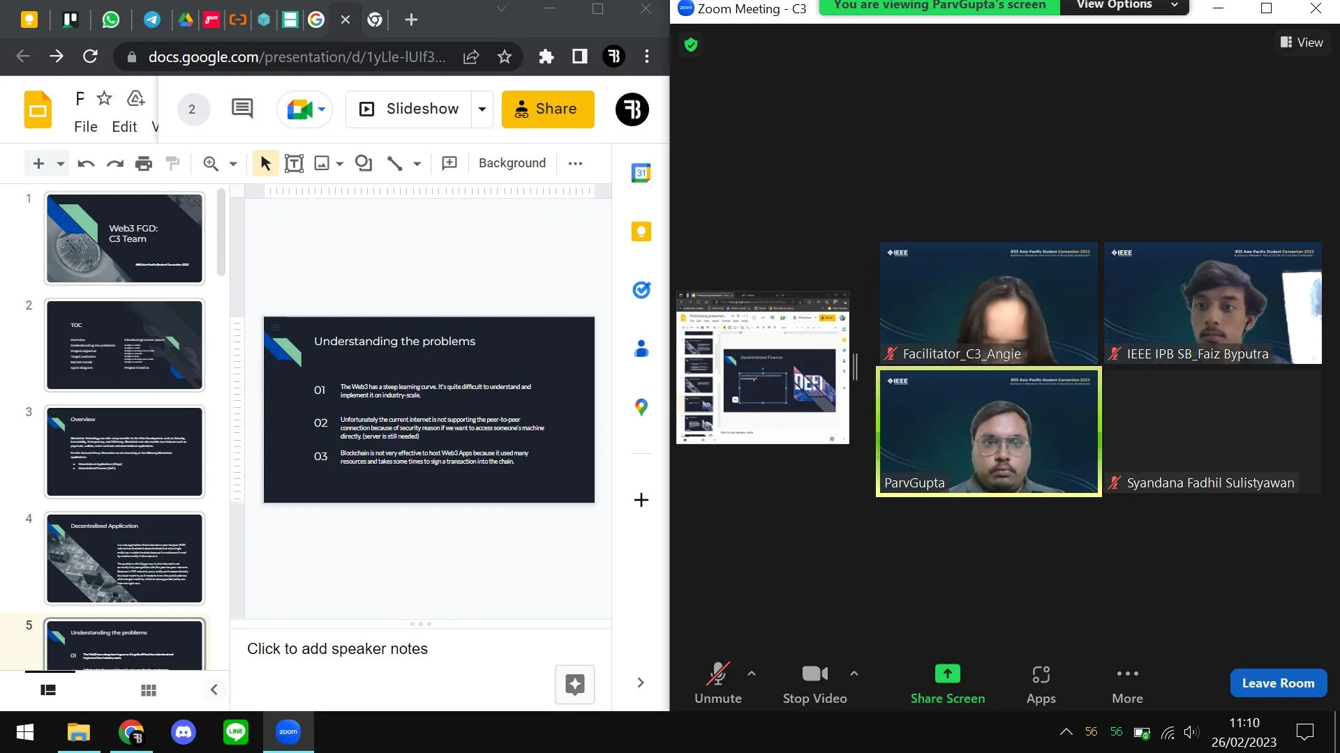Click the print icon in toolbar
Image resolution: width=1340 pixels, height=753 pixels.
(x=144, y=163)
